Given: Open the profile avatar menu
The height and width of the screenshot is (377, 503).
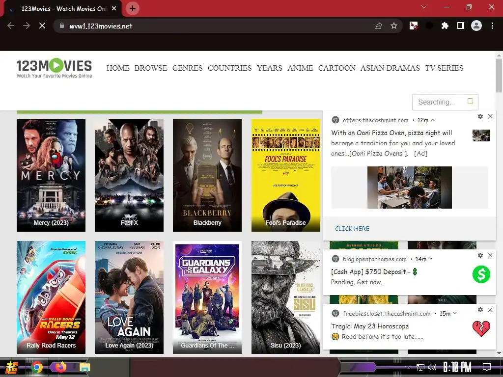Looking at the screenshot, I should click(x=476, y=26).
